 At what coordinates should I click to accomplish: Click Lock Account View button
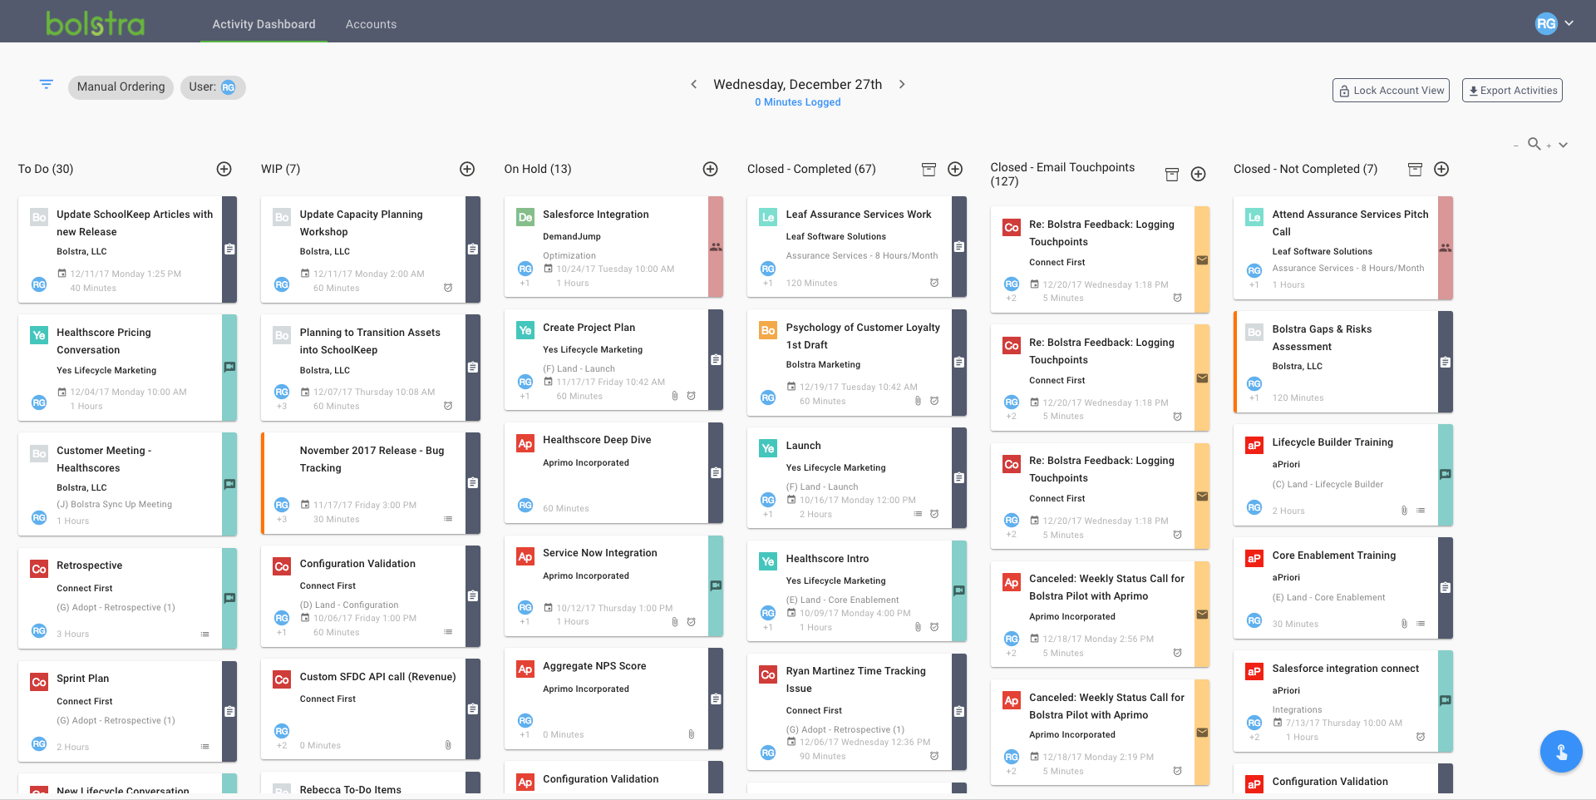(1391, 91)
